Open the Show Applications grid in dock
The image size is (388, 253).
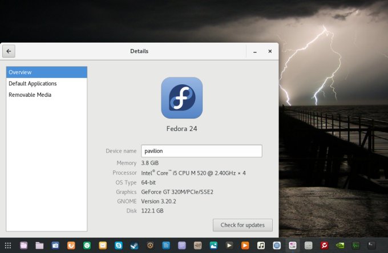8,246
